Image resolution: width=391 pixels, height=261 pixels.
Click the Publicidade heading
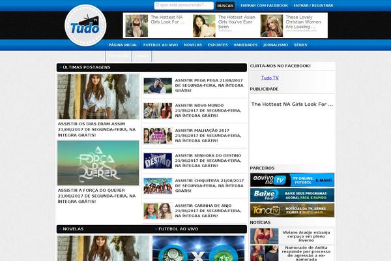point(264,89)
